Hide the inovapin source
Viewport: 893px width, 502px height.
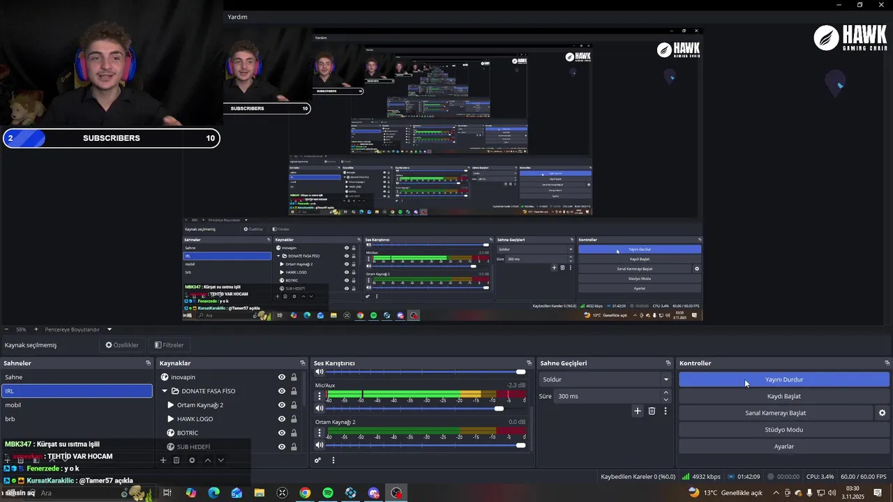coord(282,377)
